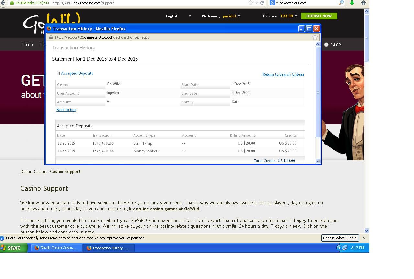Click the popup address bar URL

tap(102, 37)
